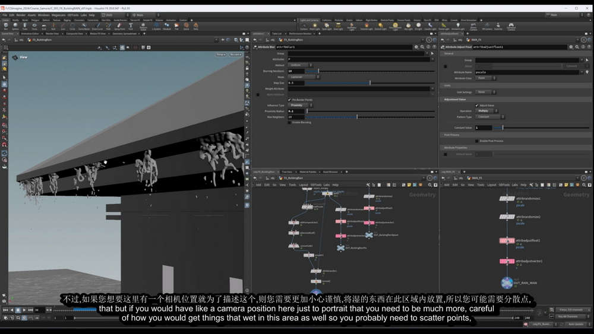
Task: Open Attribute Class dropdown set to Point
Action: 486,78
